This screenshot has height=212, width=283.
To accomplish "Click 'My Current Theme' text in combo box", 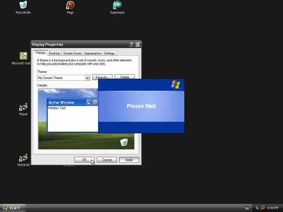I will [x=50, y=78].
